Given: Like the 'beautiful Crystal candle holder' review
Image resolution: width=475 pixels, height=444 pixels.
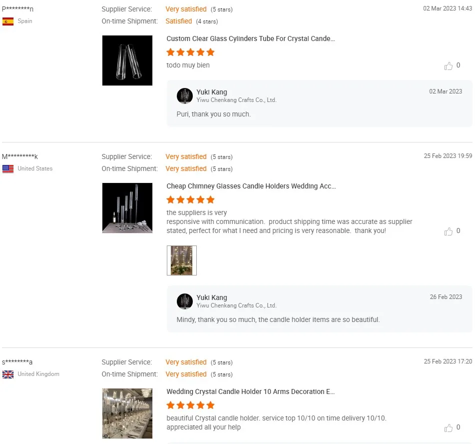Looking at the screenshot, I should (449, 428).
